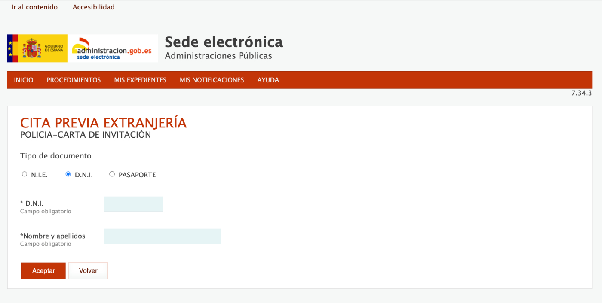
Task: Click the administracion.gob.es sede electrónica logo
Action: tap(114, 48)
